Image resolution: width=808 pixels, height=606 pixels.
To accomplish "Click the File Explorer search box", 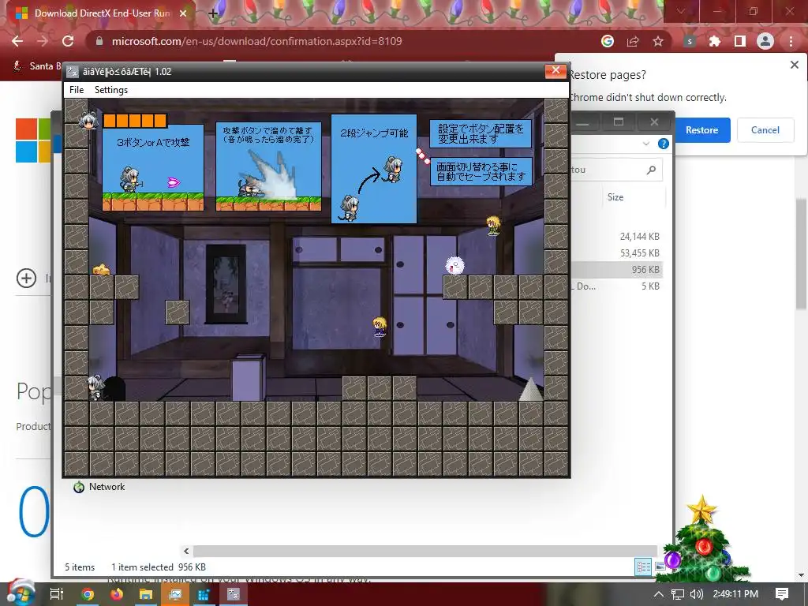I will point(615,170).
